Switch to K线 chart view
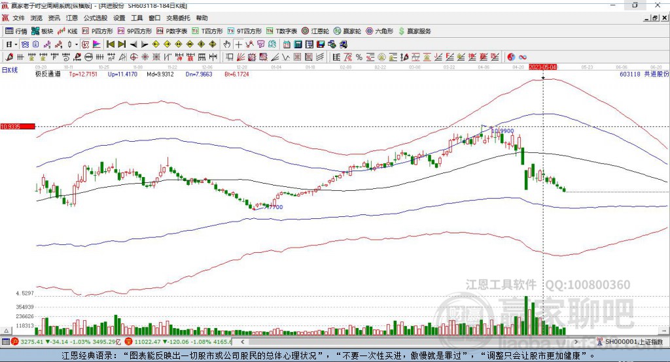This screenshot has height=362, width=670. coord(67,31)
